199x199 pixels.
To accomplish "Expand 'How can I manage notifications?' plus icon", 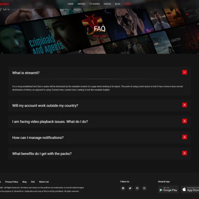I will pos(184,137).
